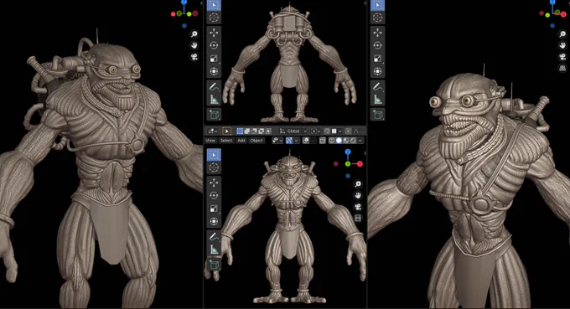570x309 pixels.
Task: Open the shading options dropdown arrow
Action: pos(360,140)
